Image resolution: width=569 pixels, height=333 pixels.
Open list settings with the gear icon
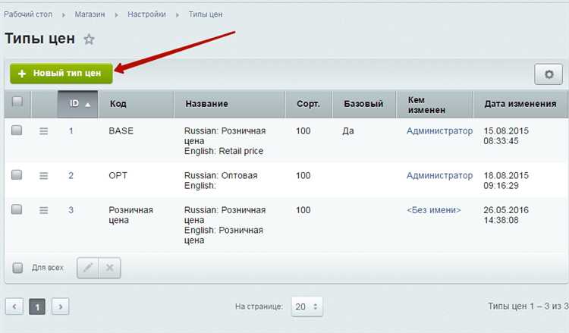click(x=549, y=74)
